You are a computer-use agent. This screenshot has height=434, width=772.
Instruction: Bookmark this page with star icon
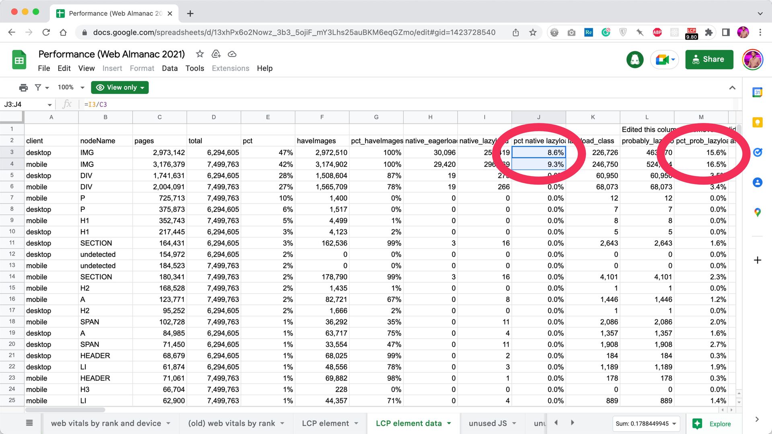(x=533, y=33)
